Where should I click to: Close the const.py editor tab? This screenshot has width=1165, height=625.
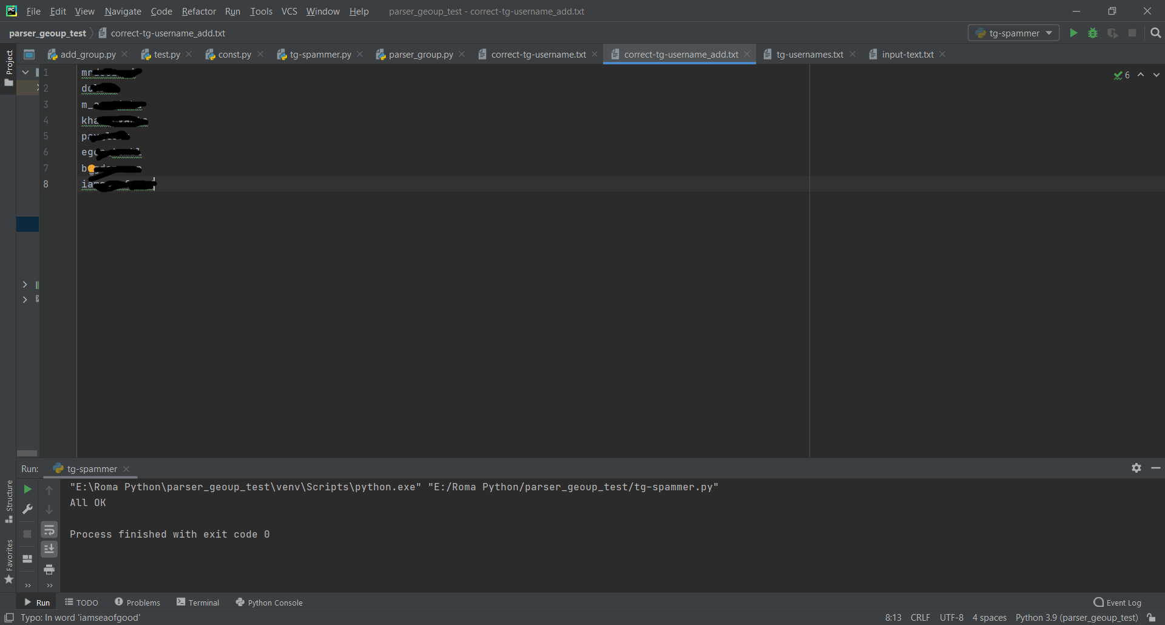260,54
